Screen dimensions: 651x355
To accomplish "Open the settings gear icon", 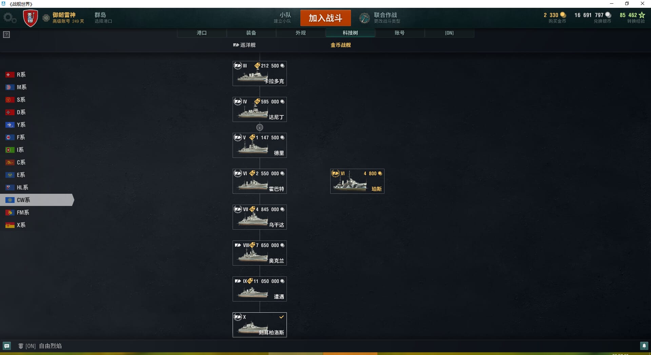I will click(x=10, y=18).
